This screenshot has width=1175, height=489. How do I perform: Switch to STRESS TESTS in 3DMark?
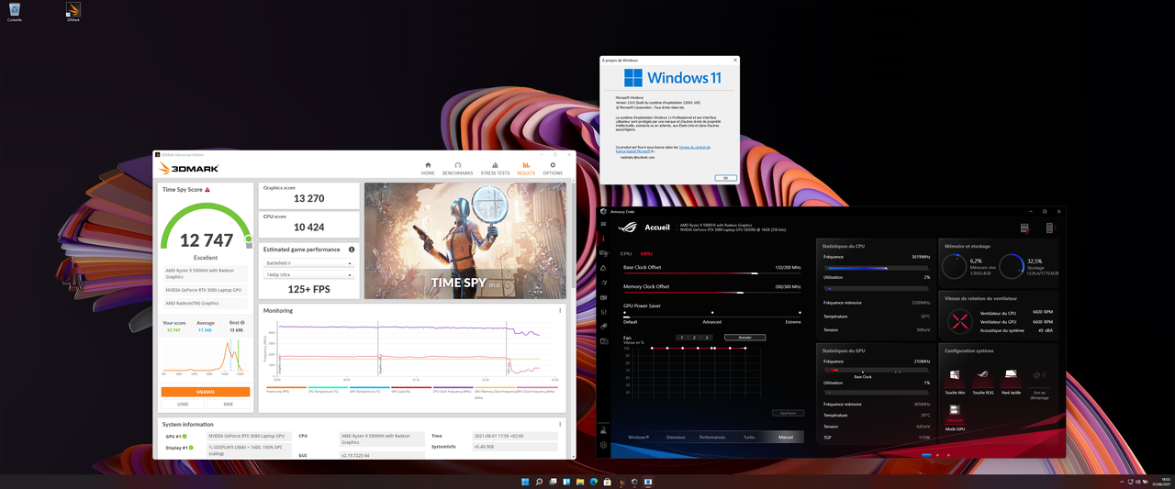coord(495,169)
